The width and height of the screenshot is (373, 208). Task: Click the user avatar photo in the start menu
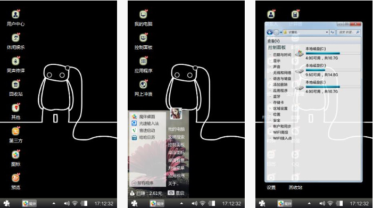tap(176, 113)
